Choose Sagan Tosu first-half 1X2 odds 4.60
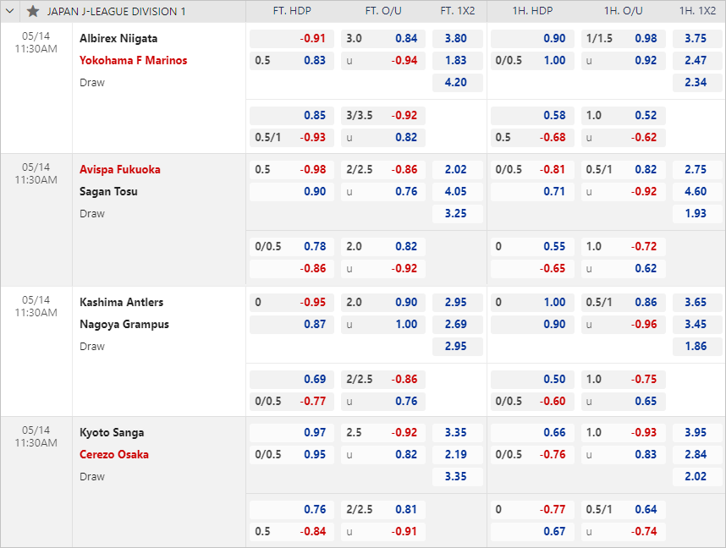The width and height of the screenshot is (726, 548). point(697,192)
